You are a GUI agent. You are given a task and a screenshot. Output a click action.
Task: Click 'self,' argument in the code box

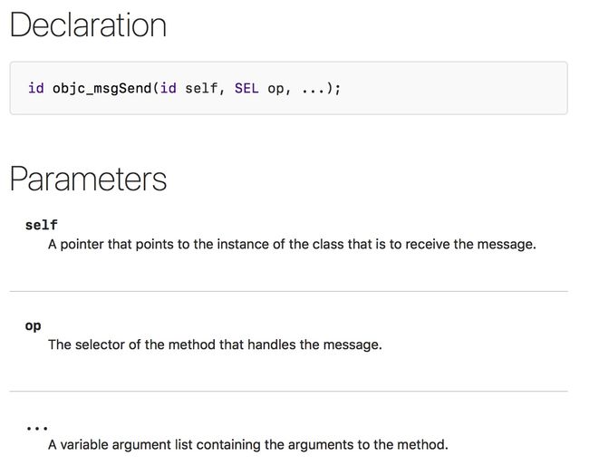(x=205, y=88)
